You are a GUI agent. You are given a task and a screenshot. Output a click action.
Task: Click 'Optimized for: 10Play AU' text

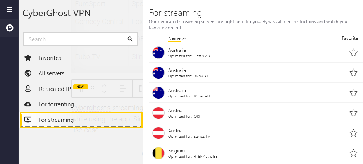[189, 96]
